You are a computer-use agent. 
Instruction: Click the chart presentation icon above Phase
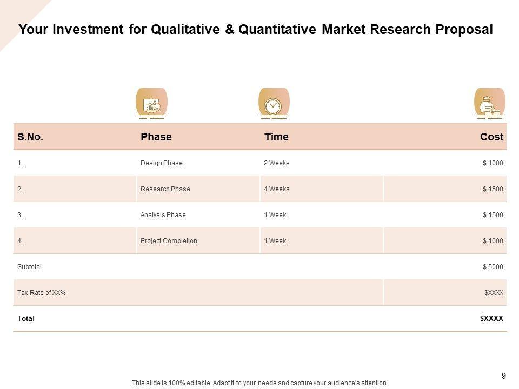151,103
